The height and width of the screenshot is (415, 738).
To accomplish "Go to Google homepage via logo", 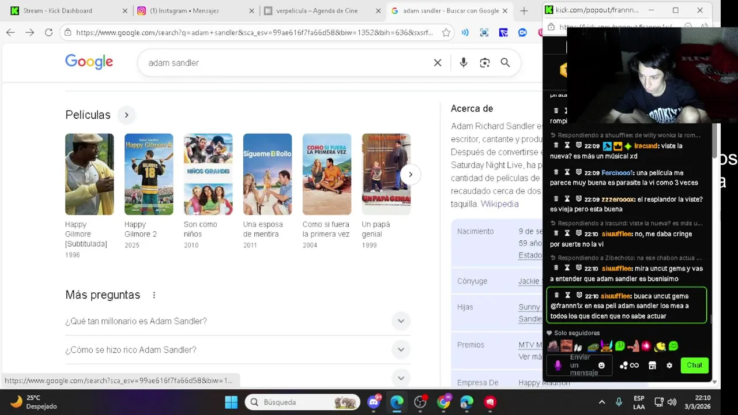I will pos(89,62).
